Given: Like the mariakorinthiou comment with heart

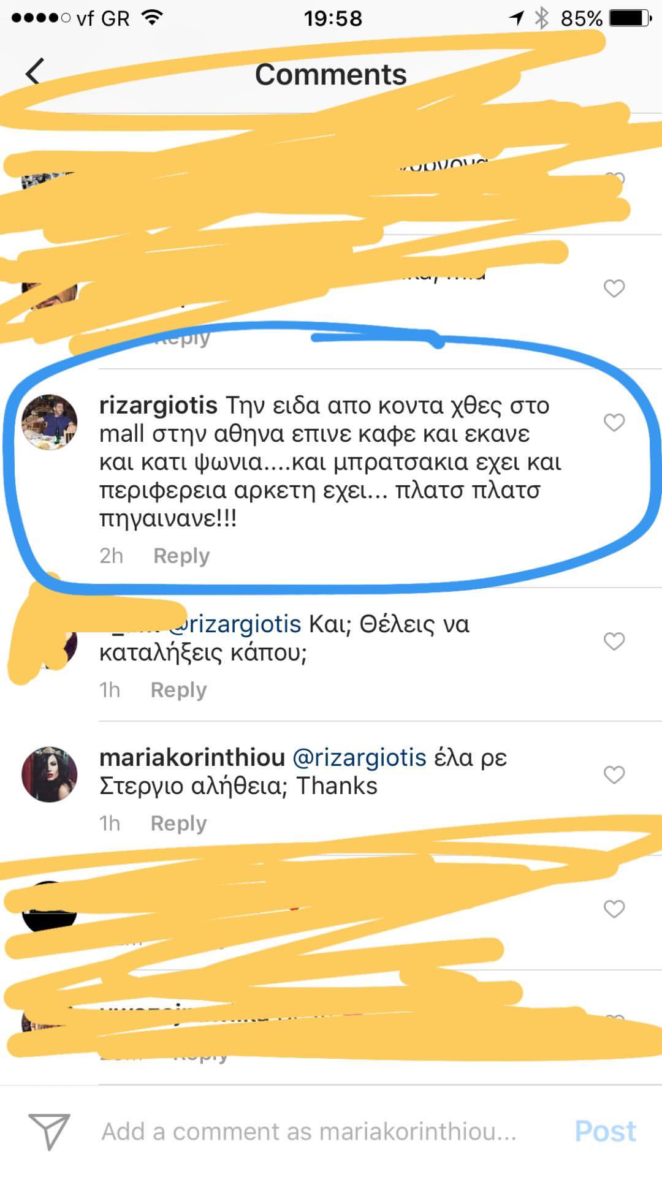Looking at the screenshot, I should click(x=614, y=774).
